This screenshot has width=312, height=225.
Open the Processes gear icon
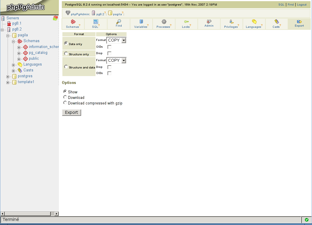coord(164,22)
